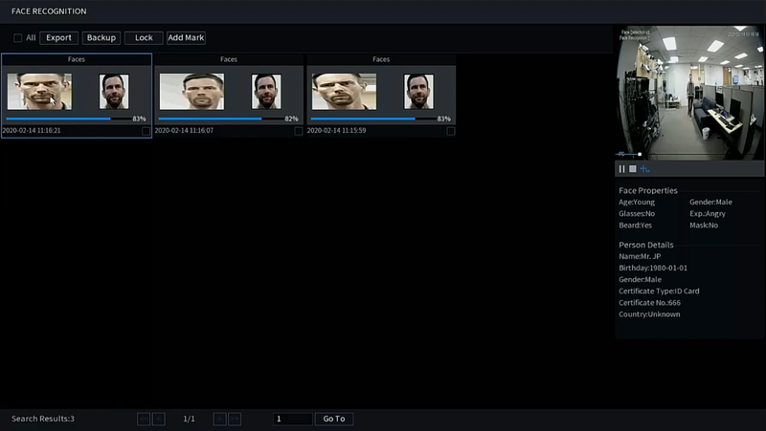The width and height of the screenshot is (766, 431).
Task: Check the box for the 11:16:07 result
Action: coord(298,131)
